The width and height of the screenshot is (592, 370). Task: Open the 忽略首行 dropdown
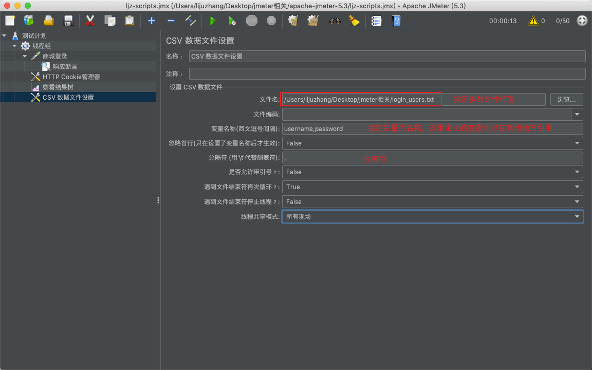(x=432, y=143)
